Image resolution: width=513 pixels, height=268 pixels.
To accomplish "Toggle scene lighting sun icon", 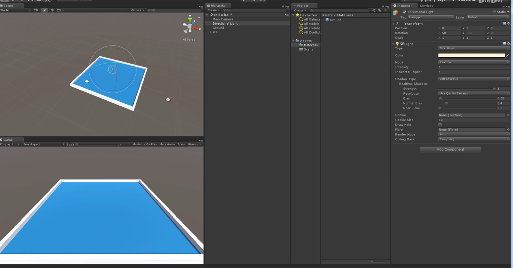I will (x=45, y=10).
